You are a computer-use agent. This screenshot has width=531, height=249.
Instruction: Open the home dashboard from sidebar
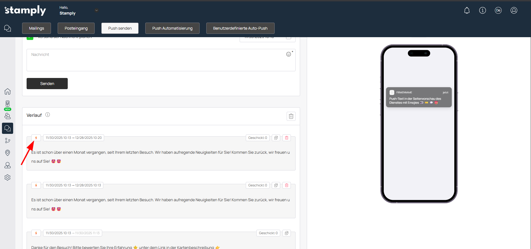point(8,91)
